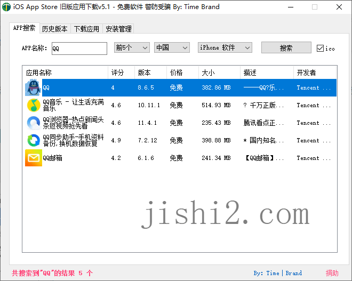The height and width of the screenshot is (281, 352).
Task: Click the 241.34 MB size cell
Action: [216, 158]
